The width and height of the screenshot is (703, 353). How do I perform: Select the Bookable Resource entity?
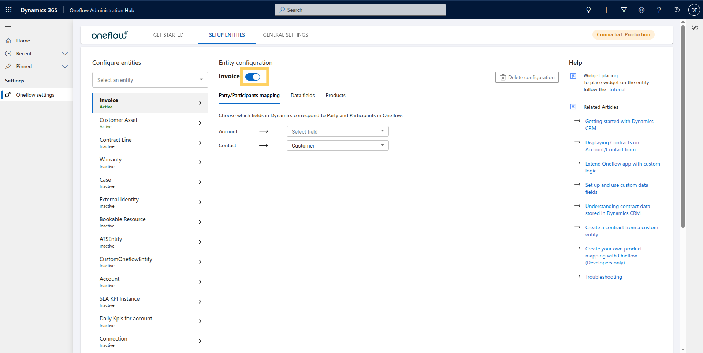coord(150,222)
